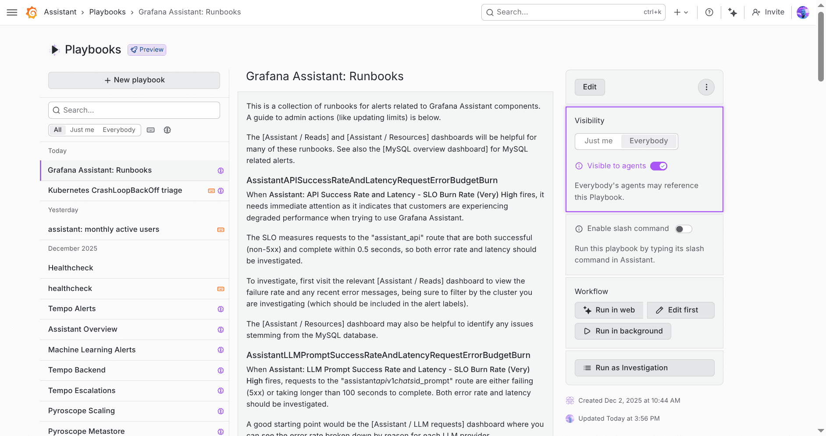Select the All filter tab
The image size is (826, 436).
57,130
